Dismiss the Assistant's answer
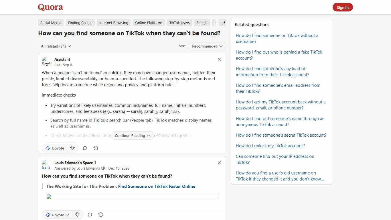Image resolution: width=391 pixels, height=220 pixels. click(x=219, y=59)
